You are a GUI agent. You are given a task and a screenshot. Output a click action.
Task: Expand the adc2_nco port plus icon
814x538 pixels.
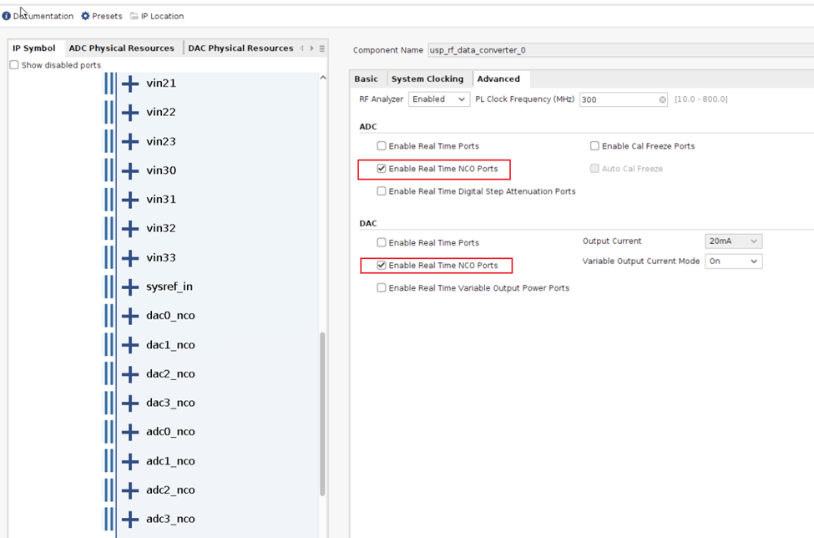click(x=128, y=490)
